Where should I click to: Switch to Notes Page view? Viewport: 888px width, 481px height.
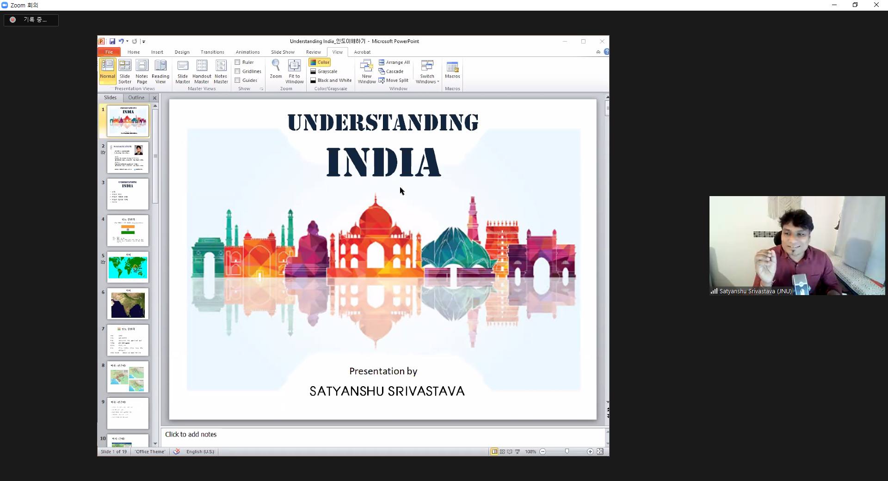point(142,71)
